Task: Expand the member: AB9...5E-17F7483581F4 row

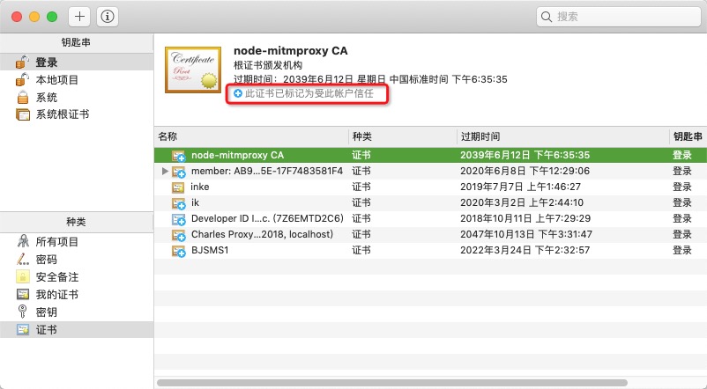Action: [165, 171]
